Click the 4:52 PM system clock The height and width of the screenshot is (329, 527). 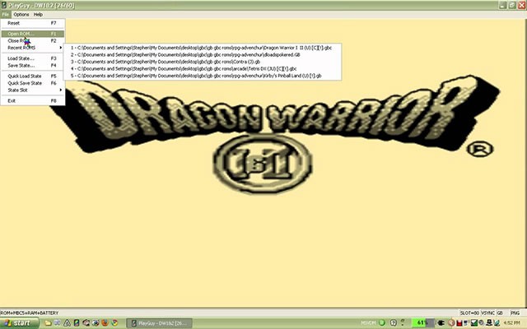tap(512, 323)
